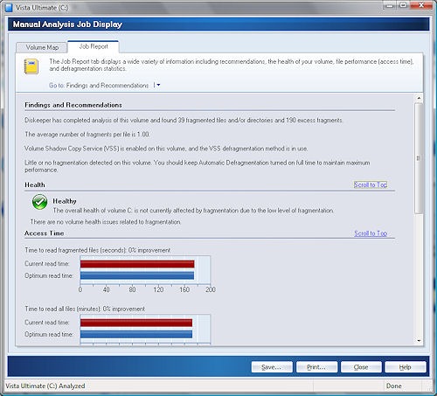Click the blue Optimum read time bar for all files
This screenshot has width=437, height=396.
pyautogui.click(x=136, y=334)
